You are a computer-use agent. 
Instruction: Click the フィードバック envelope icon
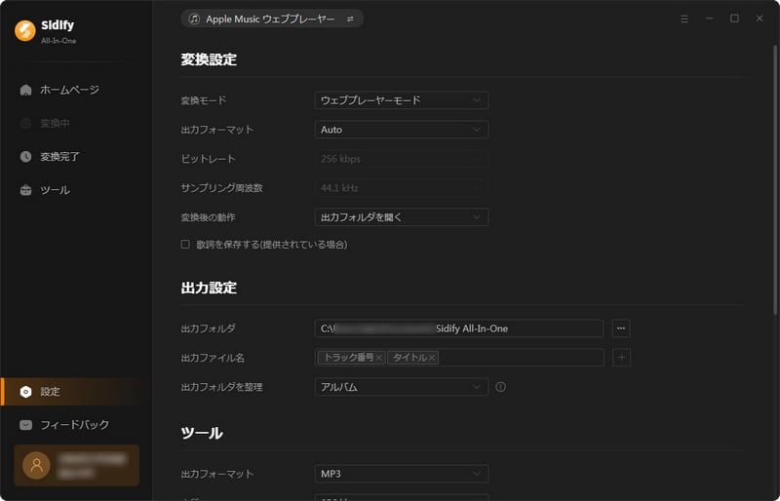pos(26,425)
